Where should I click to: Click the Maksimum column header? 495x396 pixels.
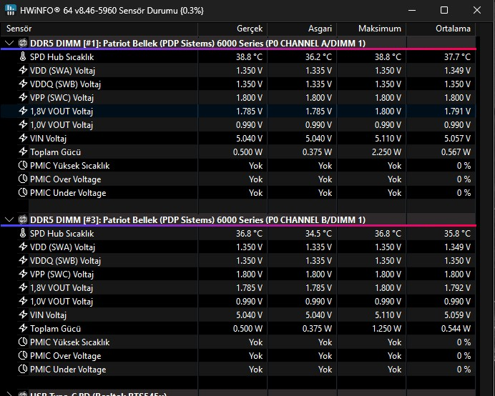coord(371,29)
